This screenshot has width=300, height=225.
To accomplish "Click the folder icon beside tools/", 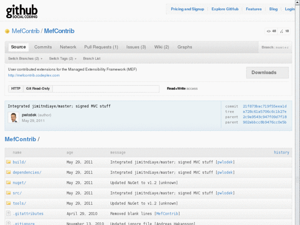I will coord(8,203).
